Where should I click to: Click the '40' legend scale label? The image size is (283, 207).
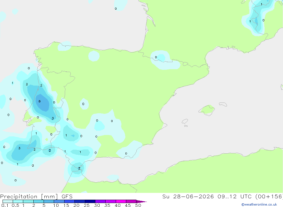point(117,205)
